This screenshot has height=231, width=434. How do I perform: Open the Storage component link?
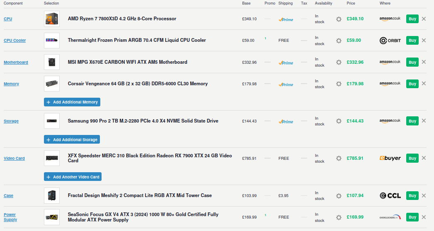(x=11, y=121)
